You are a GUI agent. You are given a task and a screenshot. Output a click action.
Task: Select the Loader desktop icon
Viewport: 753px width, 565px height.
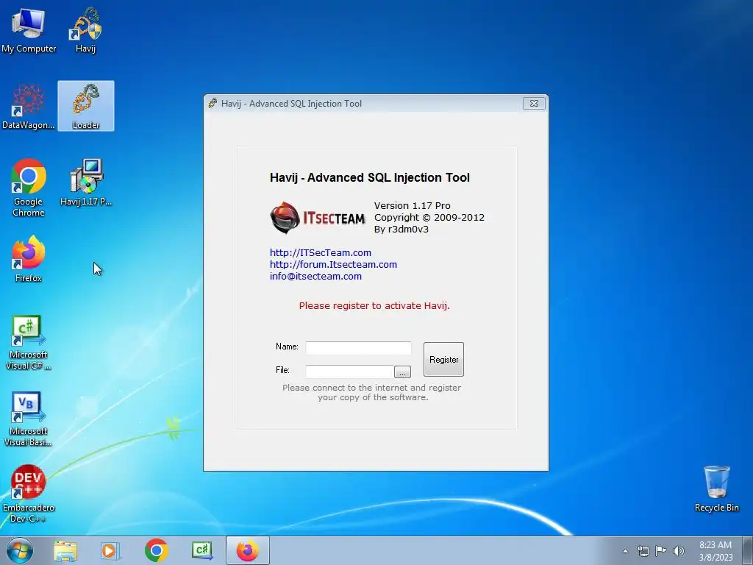click(x=86, y=106)
